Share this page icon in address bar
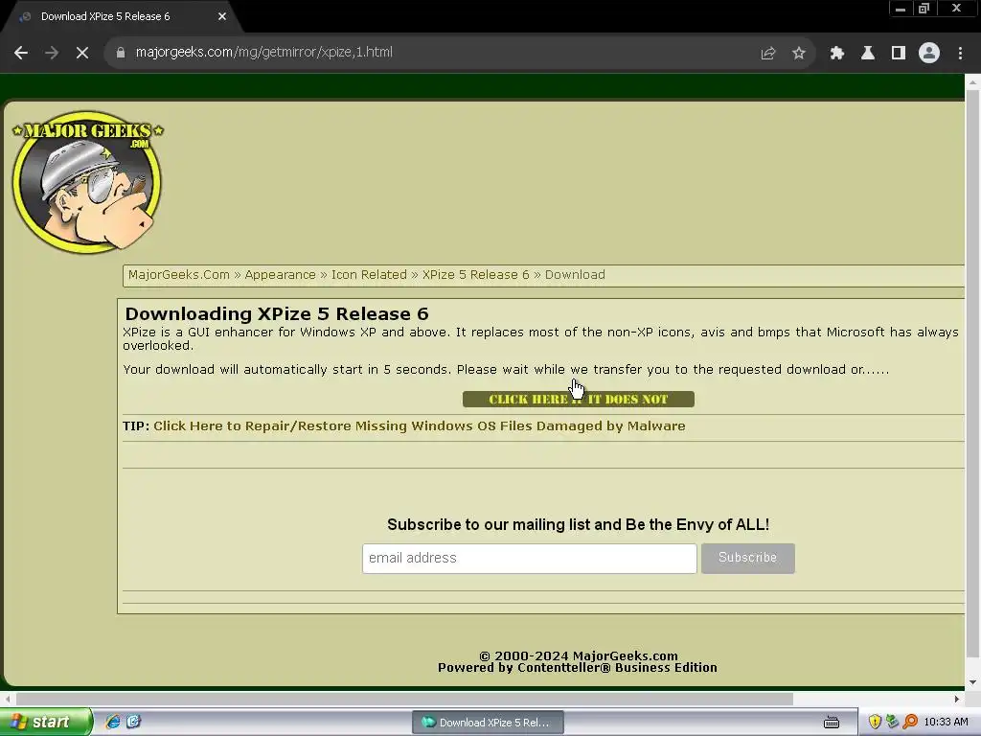The height and width of the screenshot is (736, 981). [x=767, y=54]
